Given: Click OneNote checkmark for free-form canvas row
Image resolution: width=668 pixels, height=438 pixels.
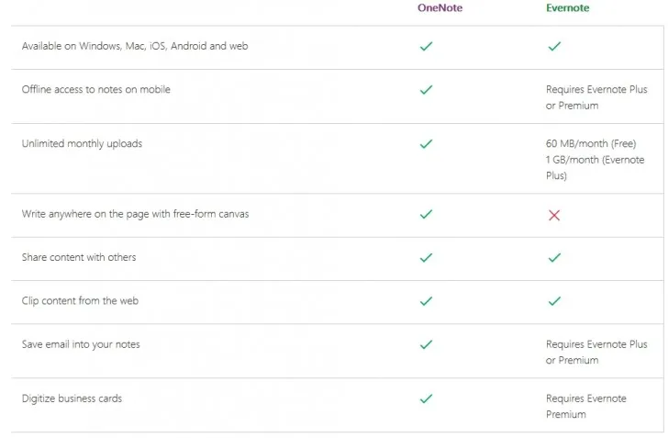Looking at the screenshot, I should click(426, 214).
